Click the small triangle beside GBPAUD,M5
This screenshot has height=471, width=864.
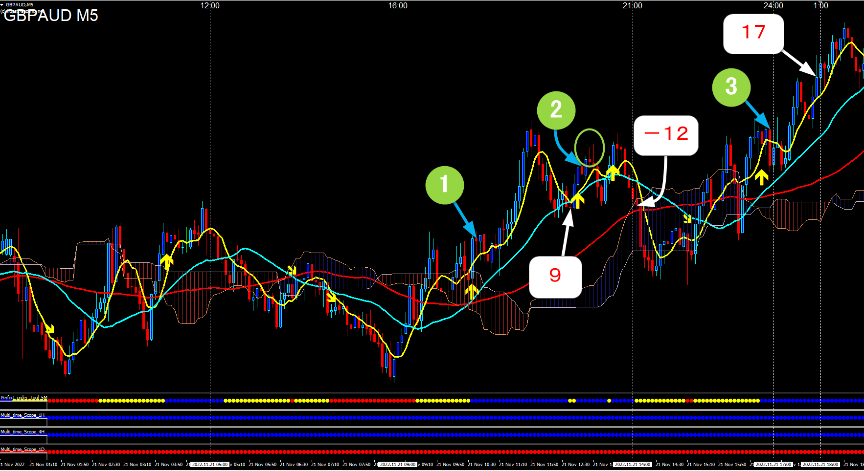point(2,4)
